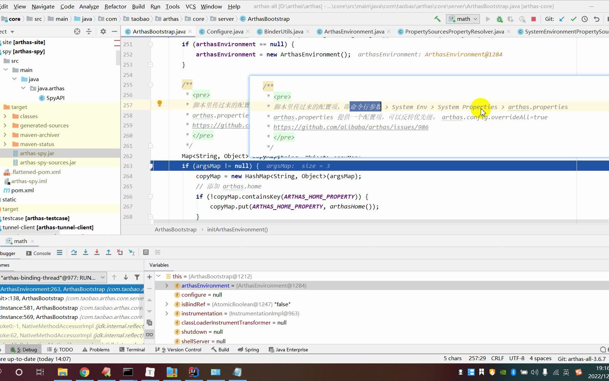Open Chrome from Windows taskbar
Image resolution: width=609 pixels, height=381 pixels.
click(84, 372)
